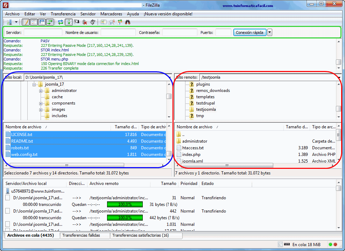Open the Archivo menu
The width and height of the screenshot is (345, 251).
(12, 14)
